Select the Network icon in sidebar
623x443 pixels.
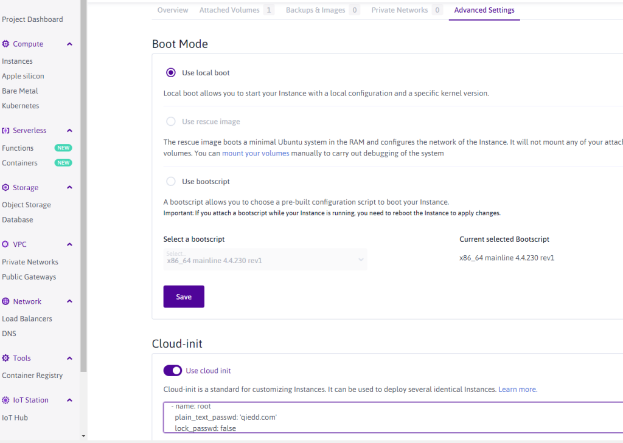(x=5, y=301)
